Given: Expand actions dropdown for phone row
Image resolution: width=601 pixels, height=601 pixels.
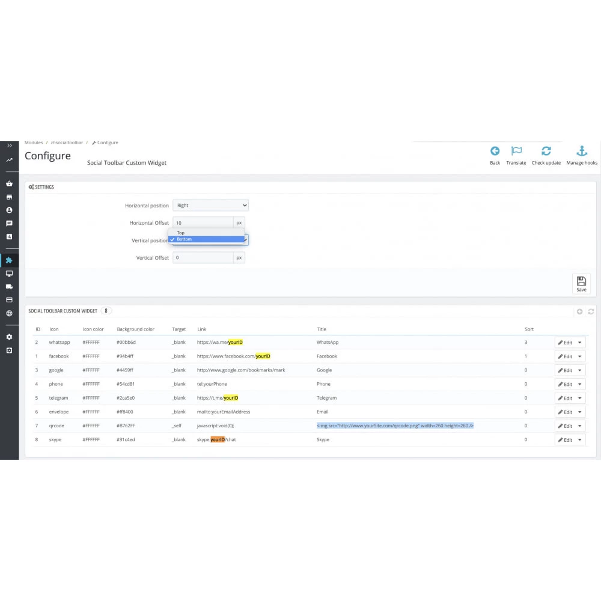Looking at the screenshot, I should 580,385.
